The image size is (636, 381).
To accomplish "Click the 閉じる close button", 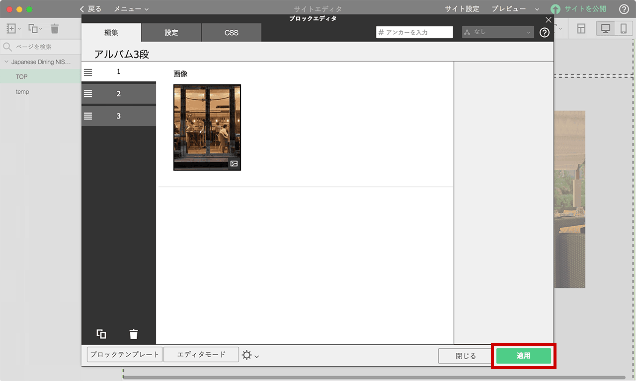I will pos(466,356).
